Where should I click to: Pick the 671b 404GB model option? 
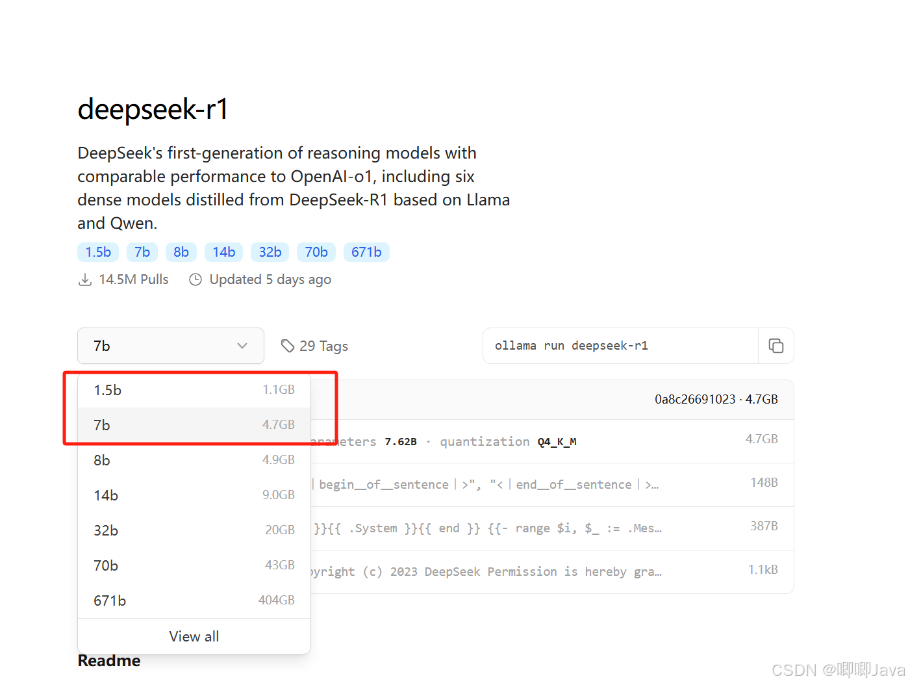(194, 601)
